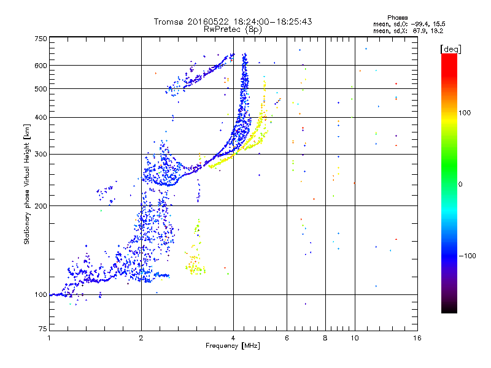Click the y-axis tick label '200'

pos(41,206)
